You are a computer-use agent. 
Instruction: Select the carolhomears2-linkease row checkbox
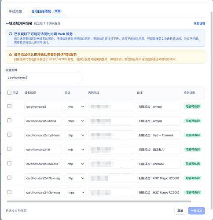(x=9, y=163)
